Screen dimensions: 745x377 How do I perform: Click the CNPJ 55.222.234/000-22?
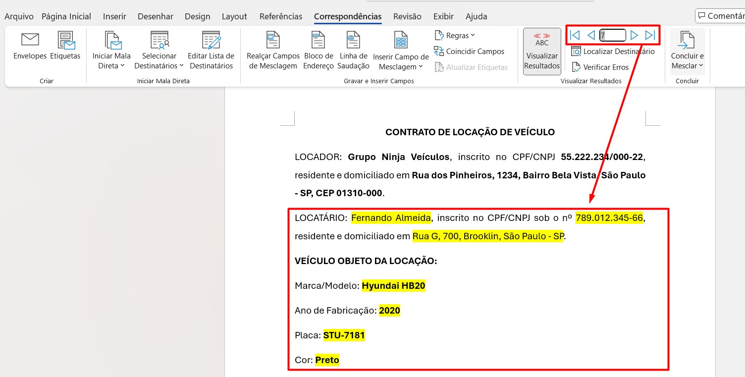602,157
